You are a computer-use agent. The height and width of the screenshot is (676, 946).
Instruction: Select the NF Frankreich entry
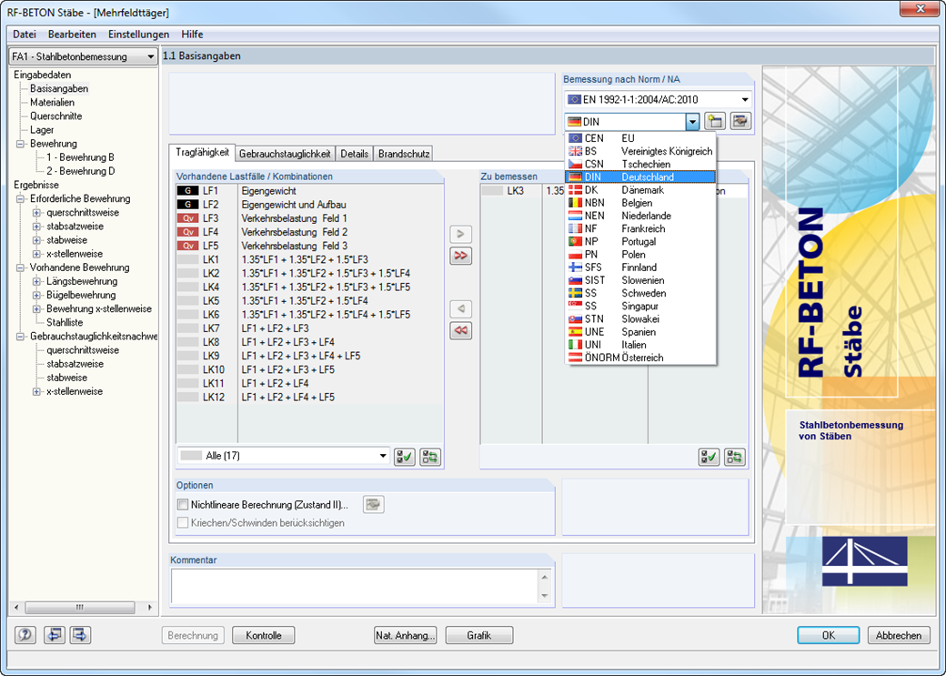click(640, 228)
